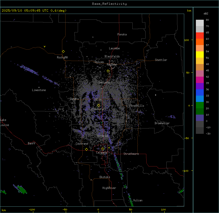219x213 pixels.
Task: Click the Calgary city label
Action: (101, 153)
